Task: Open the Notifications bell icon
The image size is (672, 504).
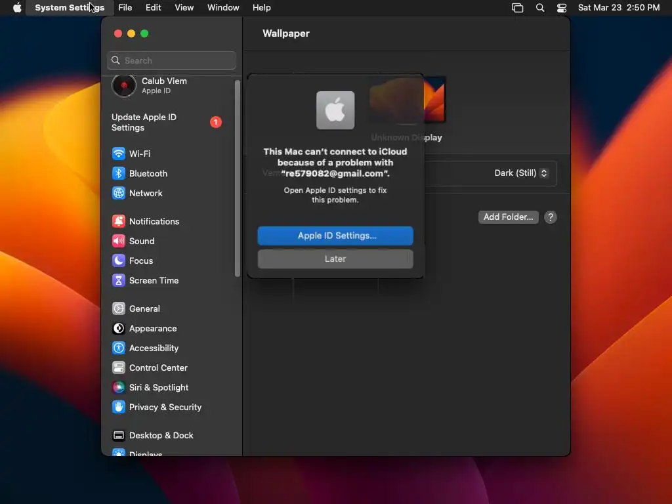Action: 119,221
